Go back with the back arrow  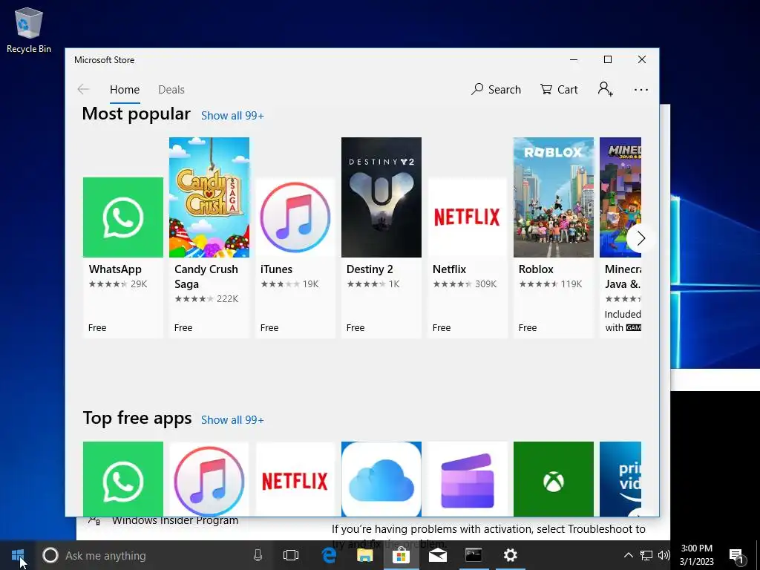tap(83, 89)
